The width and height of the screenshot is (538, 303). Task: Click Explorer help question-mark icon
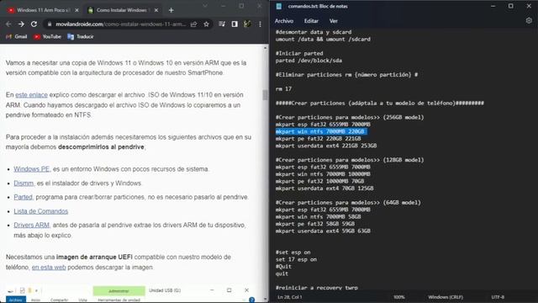pos(252,300)
